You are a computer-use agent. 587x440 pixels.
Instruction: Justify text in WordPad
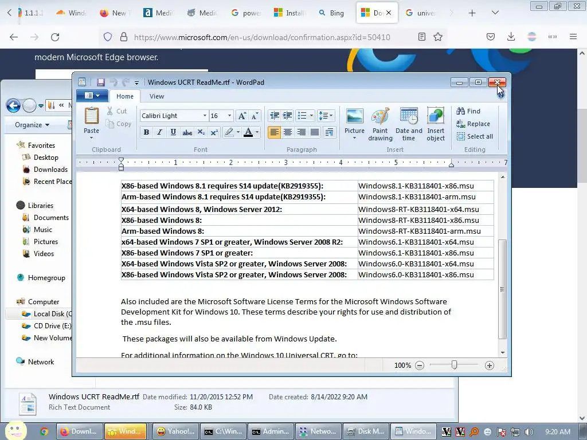(315, 132)
